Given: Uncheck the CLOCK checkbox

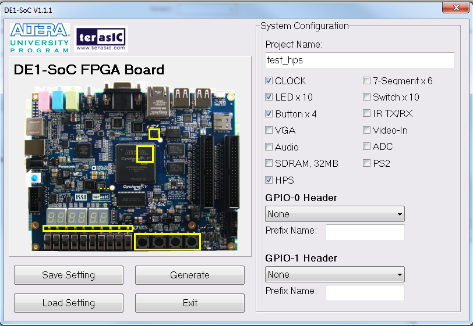Looking at the screenshot, I should [269, 81].
